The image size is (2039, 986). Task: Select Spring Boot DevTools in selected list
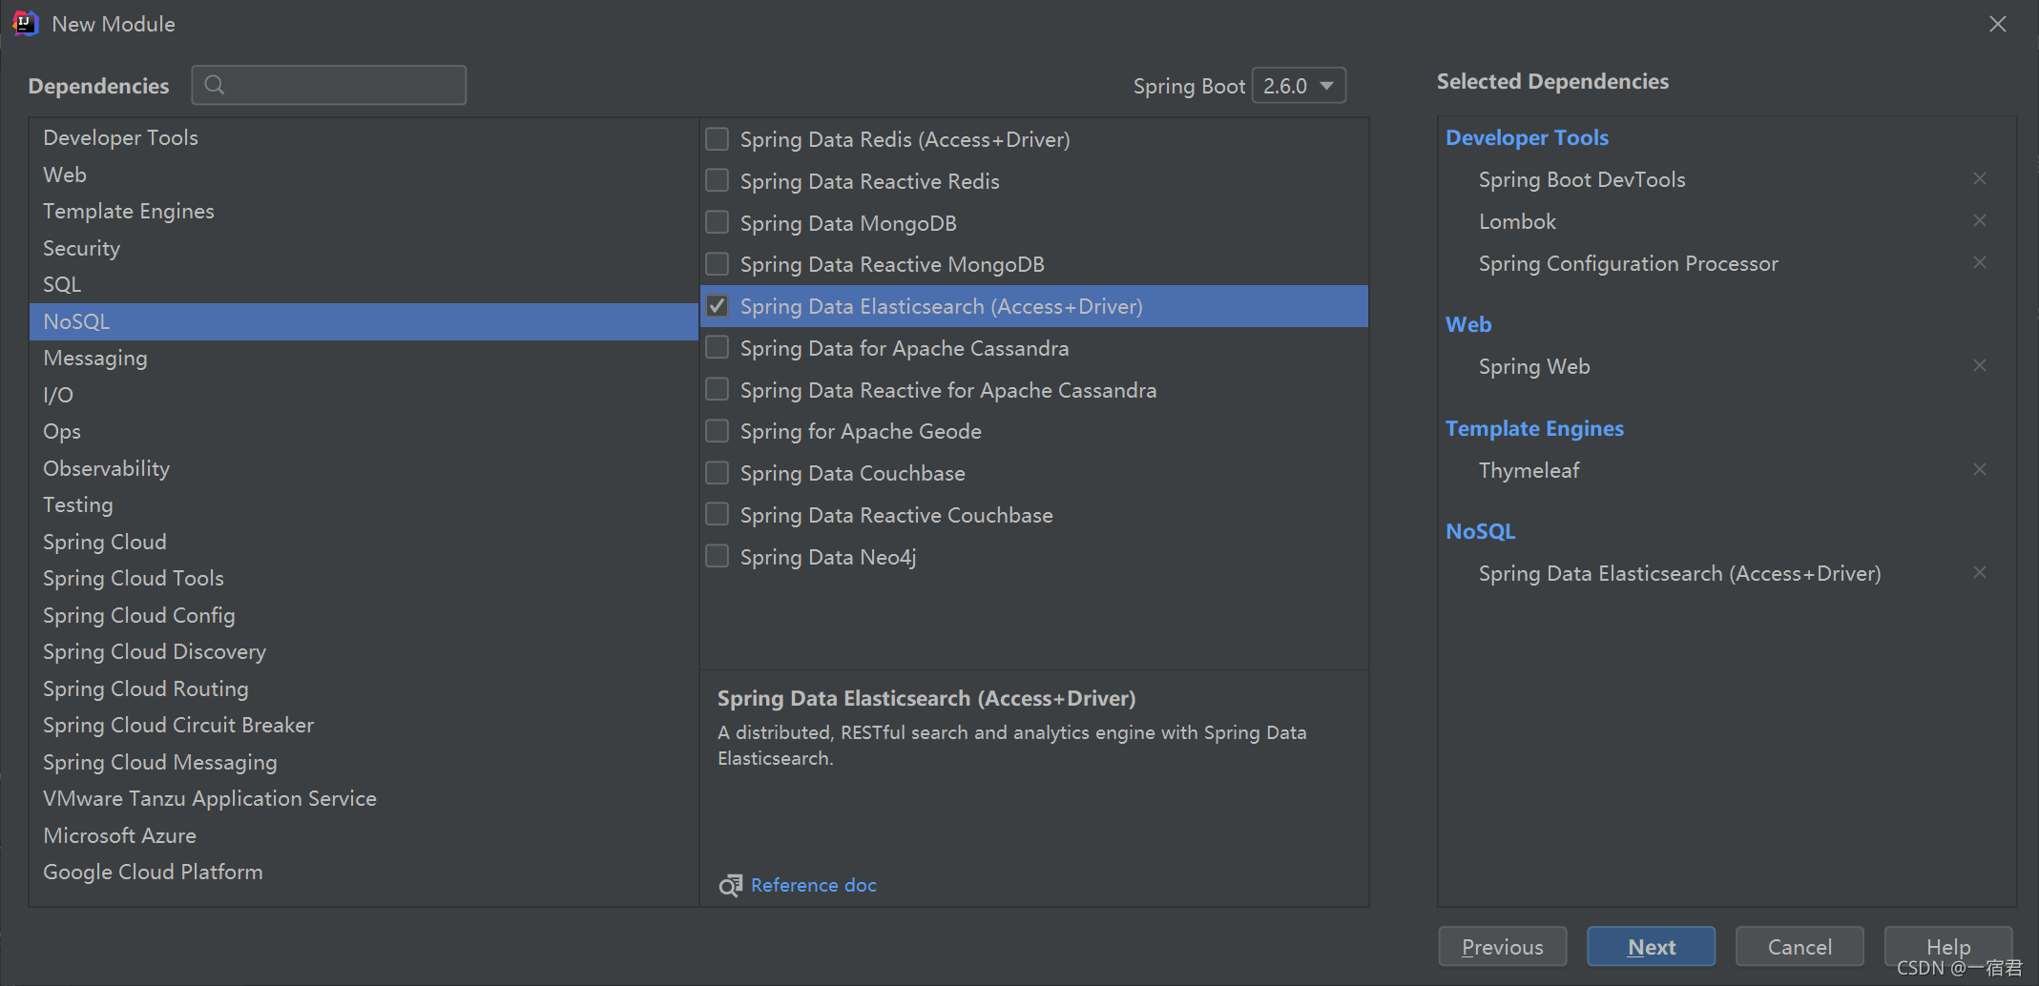(1582, 179)
